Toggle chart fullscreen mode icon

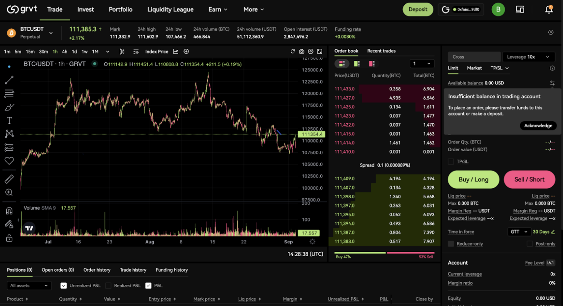click(320, 52)
